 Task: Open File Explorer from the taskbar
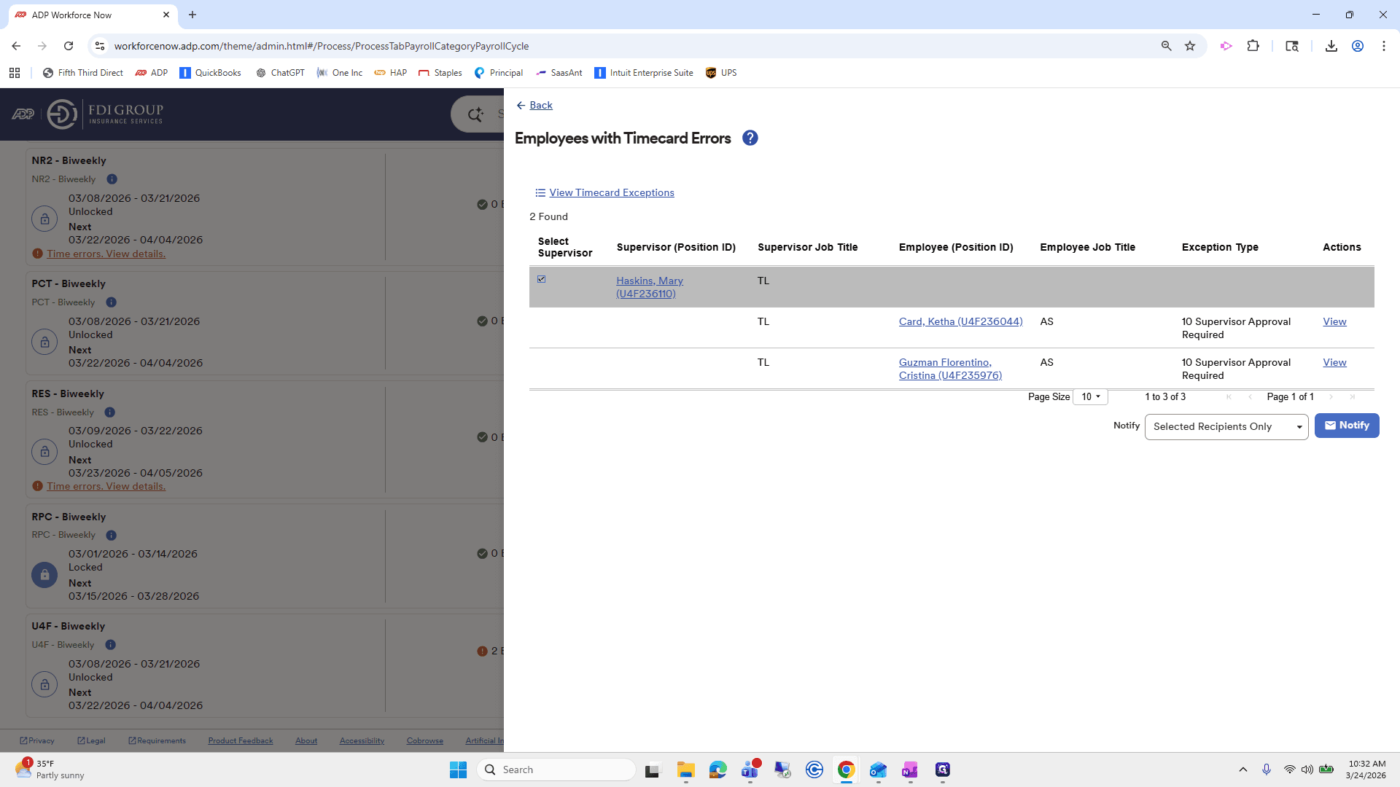point(685,770)
